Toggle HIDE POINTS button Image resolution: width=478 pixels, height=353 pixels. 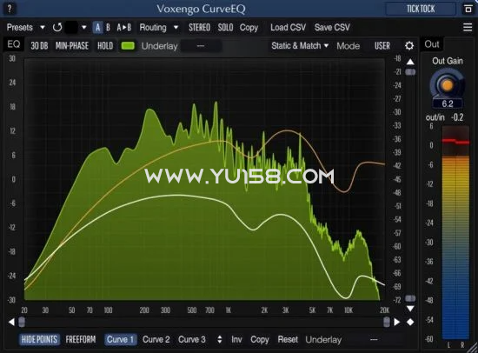tap(39, 340)
